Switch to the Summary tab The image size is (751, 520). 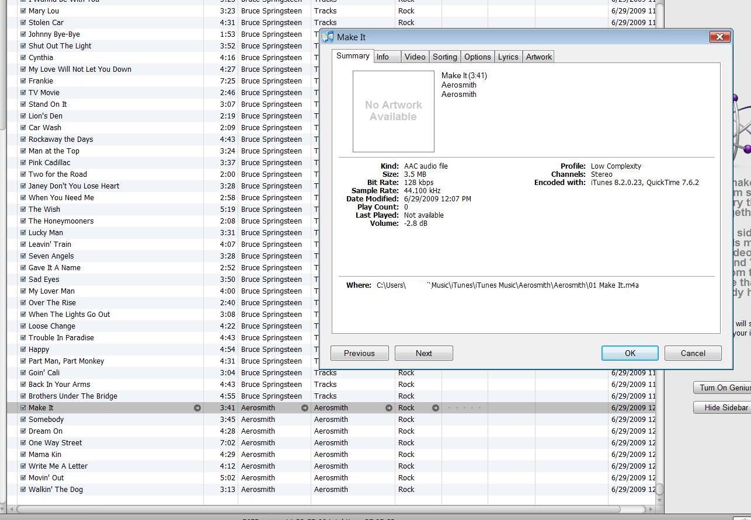click(353, 56)
